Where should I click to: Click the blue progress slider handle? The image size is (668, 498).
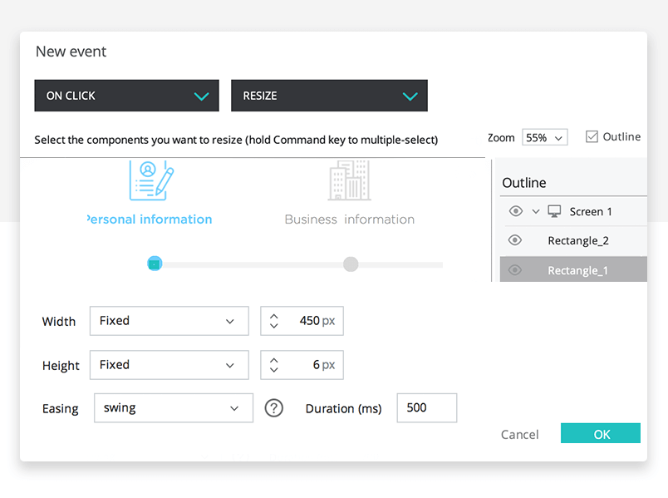click(x=155, y=264)
